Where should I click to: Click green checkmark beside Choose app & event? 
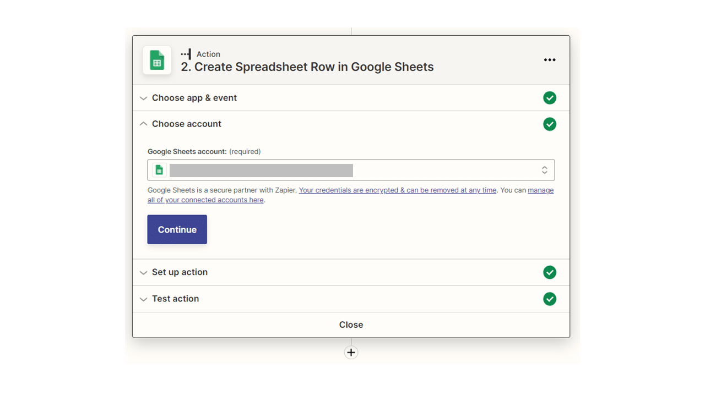pos(550,98)
